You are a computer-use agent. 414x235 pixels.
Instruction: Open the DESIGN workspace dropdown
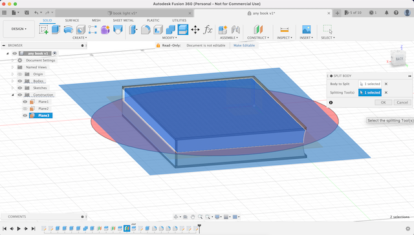pyautogui.click(x=19, y=28)
